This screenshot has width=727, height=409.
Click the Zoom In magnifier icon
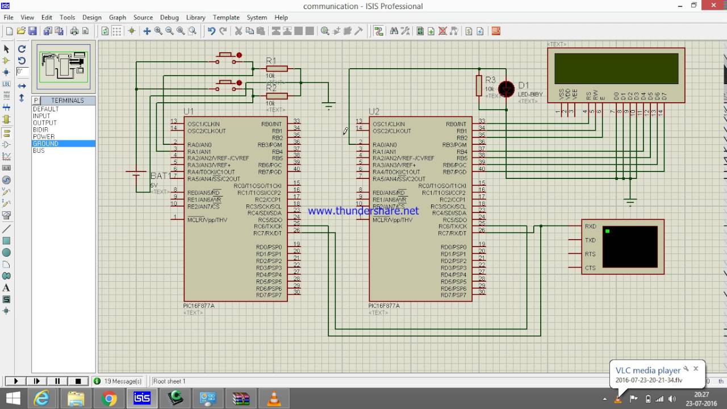coord(158,31)
